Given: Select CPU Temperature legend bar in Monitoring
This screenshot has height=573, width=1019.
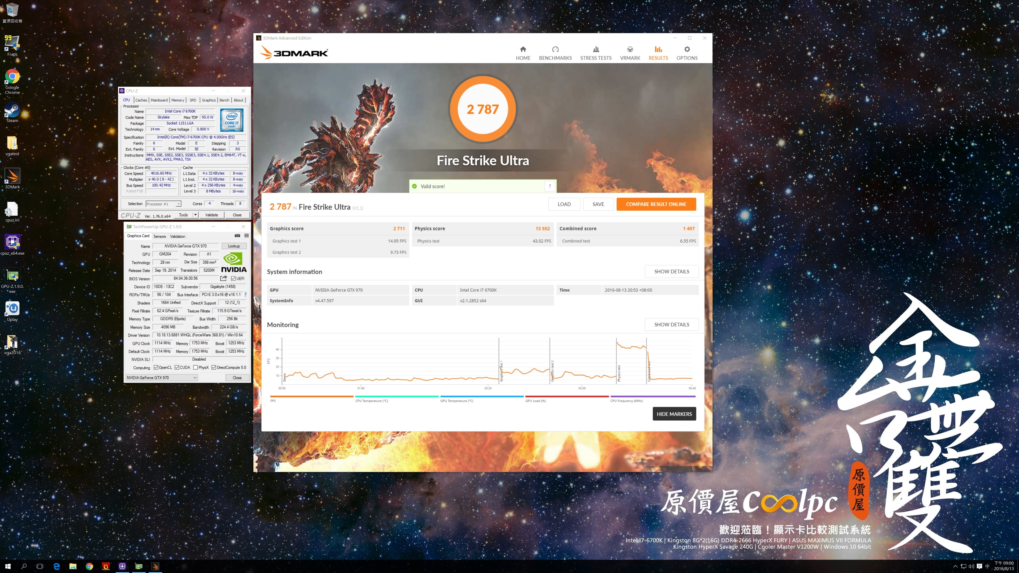Looking at the screenshot, I should click(x=397, y=397).
